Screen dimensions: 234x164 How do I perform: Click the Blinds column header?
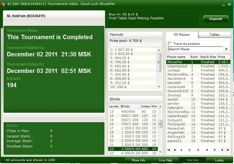pos(130,106)
